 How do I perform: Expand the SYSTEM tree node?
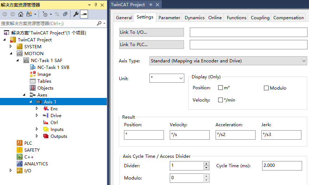(x=11, y=46)
